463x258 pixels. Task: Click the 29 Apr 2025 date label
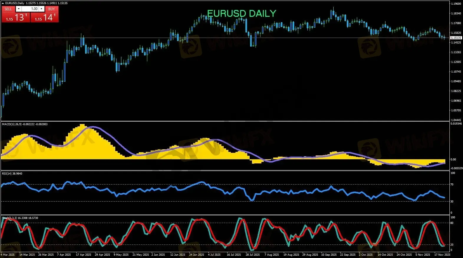(103, 255)
